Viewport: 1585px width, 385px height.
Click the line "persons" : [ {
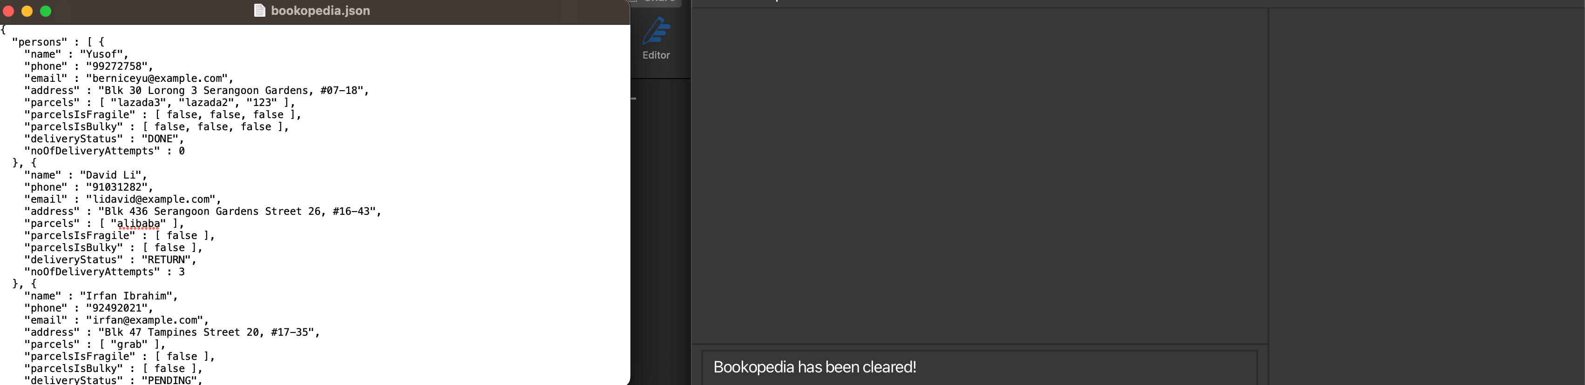[59, 42]
